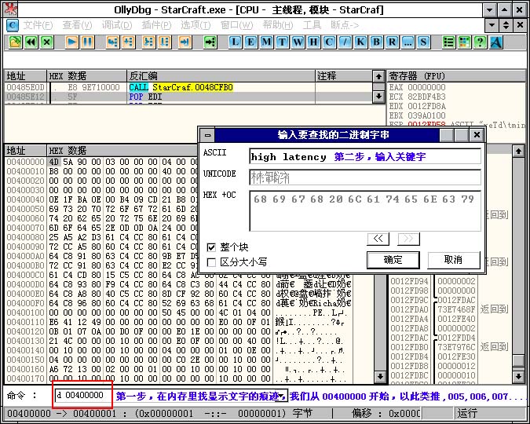
Task: Show Windows list with the W icon
Action: click(298, 42)
